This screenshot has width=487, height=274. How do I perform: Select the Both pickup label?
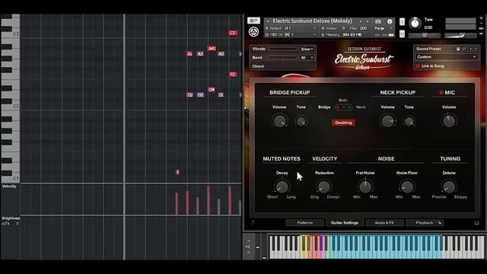click(x=343, y=100)
